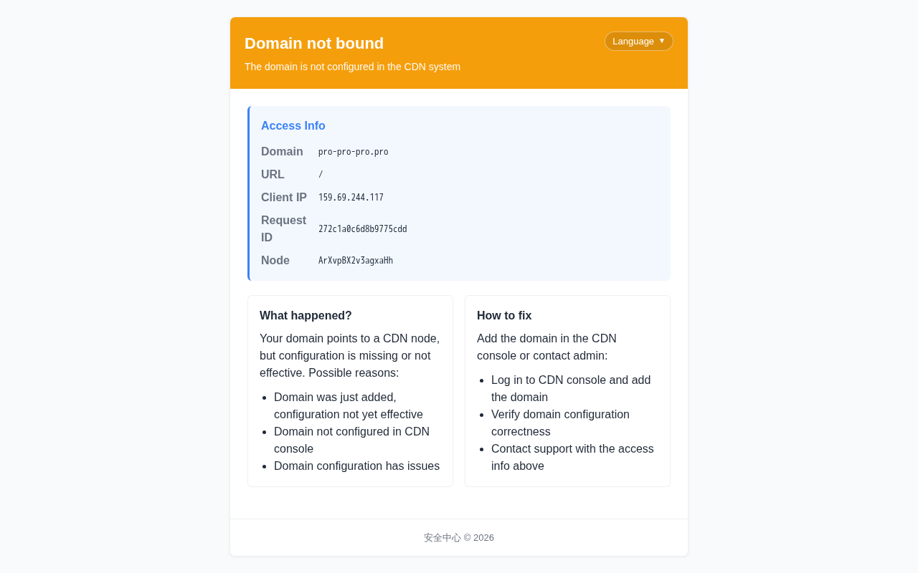
Task: Select the client IP 159.69.244.117
Action: tap(351, 198)
